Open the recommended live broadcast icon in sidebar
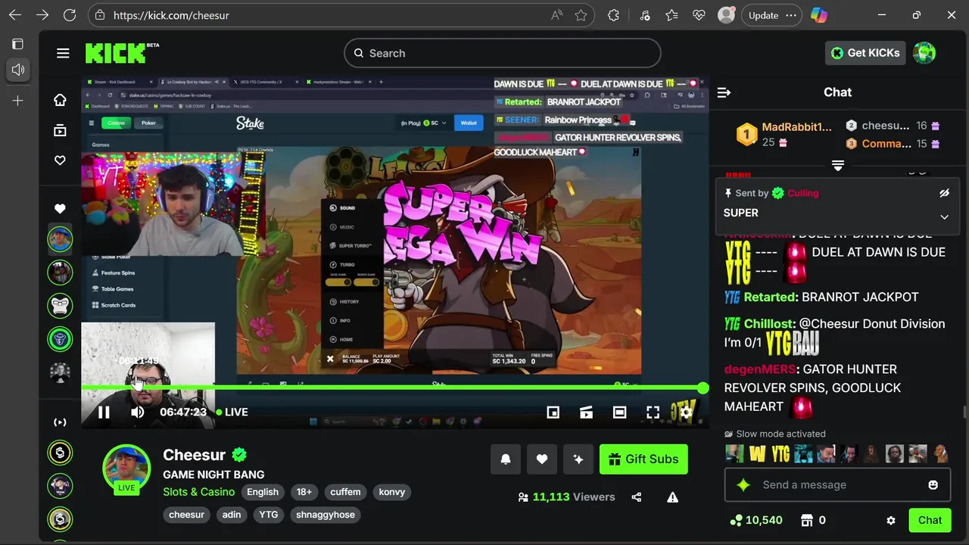This screenshot has height=545, width=969. 60,422
